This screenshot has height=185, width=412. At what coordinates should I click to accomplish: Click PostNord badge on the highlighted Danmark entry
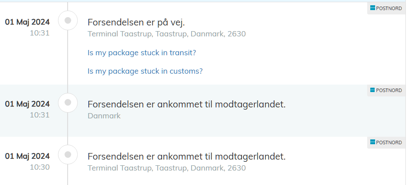point(386,90)
